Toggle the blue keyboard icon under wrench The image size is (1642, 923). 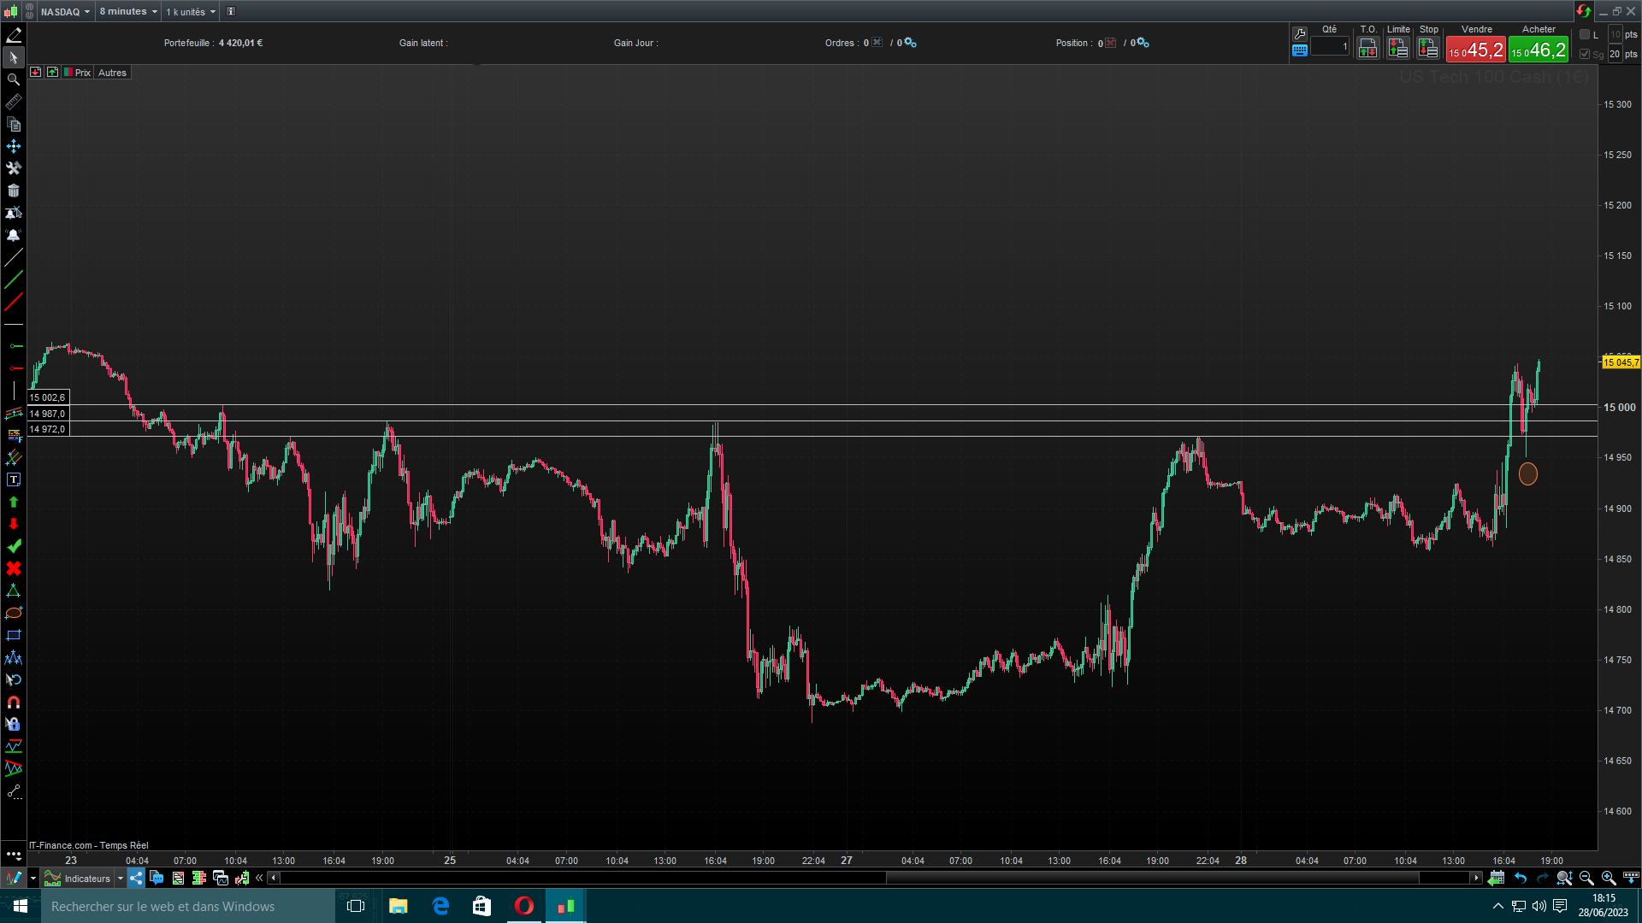[1300, 50]
